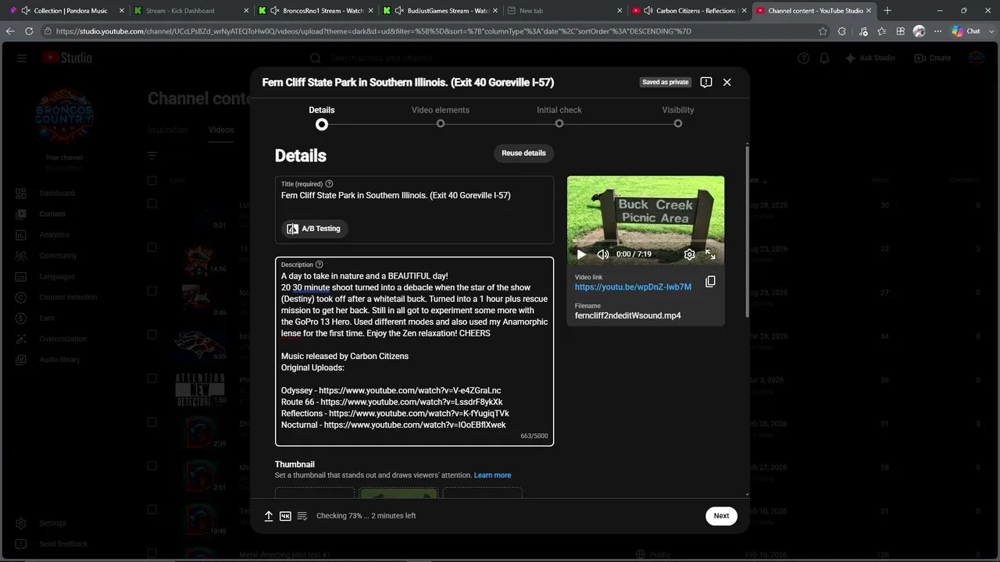This screenshot has width=1000, height=562.
Task: Close the upload details dialog
Action: (727, 82)
